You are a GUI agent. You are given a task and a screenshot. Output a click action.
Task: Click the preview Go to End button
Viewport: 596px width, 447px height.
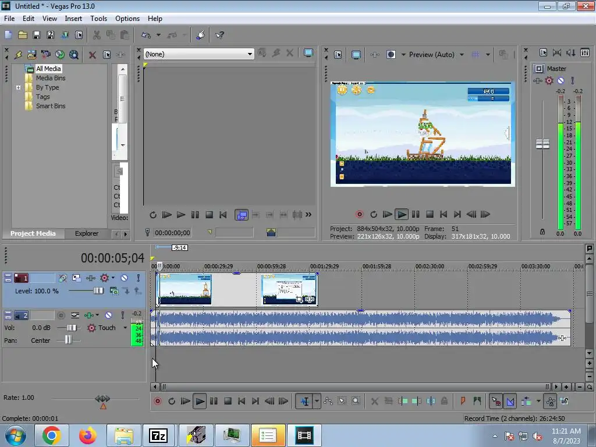tap(457, 214)
